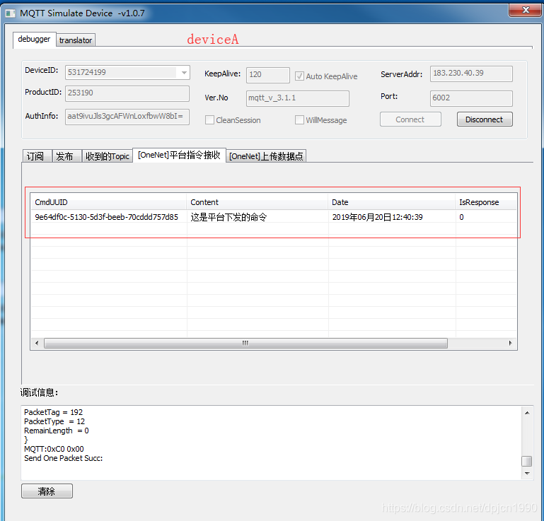Click the IsResponse column header
544x521 pixels.
486,202
